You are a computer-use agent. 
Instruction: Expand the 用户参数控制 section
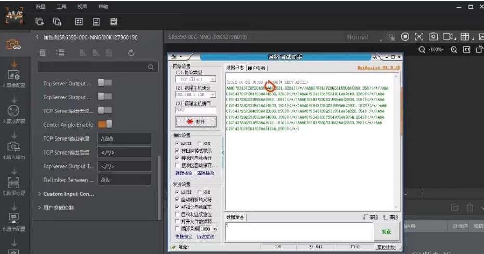59,208
